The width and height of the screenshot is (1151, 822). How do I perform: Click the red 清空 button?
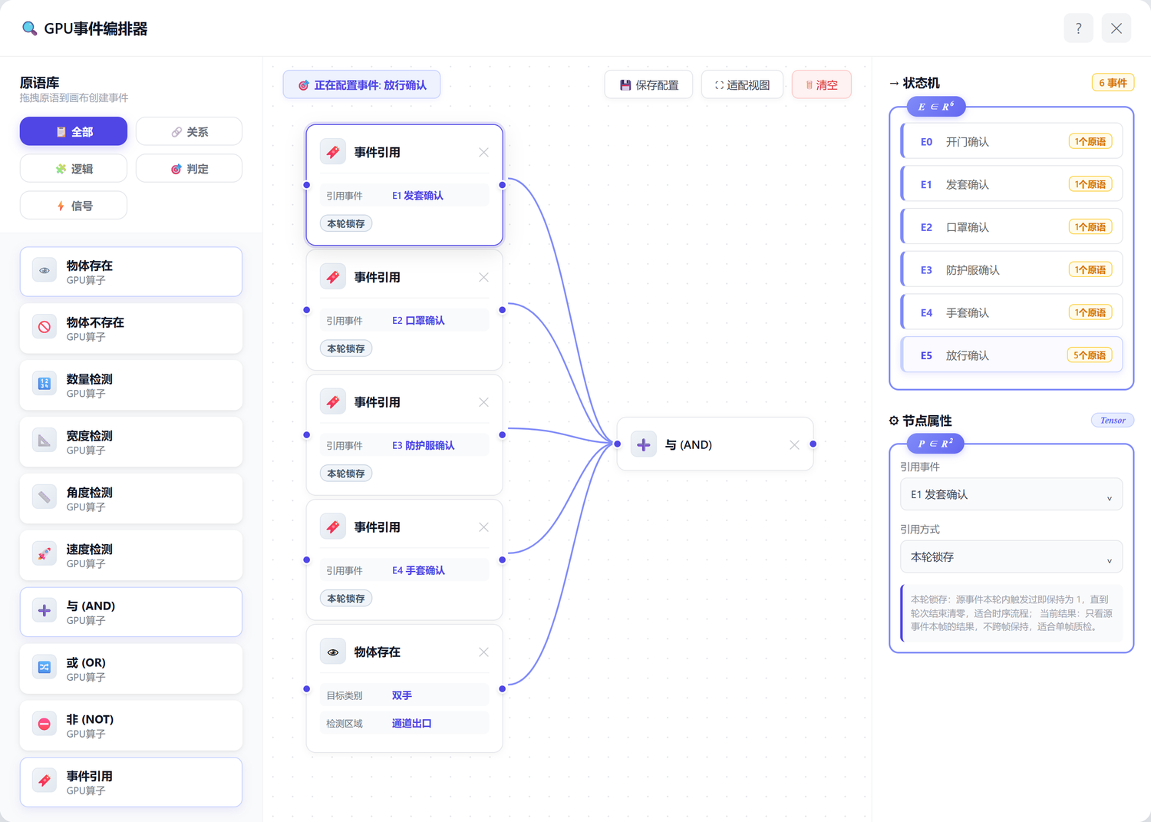click(822, 84)
